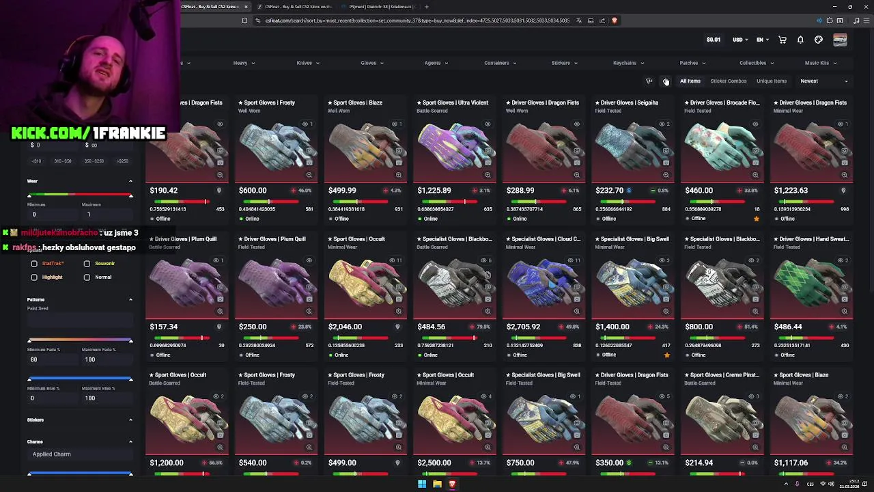
Task: Click the screenshot camera icon on Frosty $600.00
Action: (x=309, y=163)
